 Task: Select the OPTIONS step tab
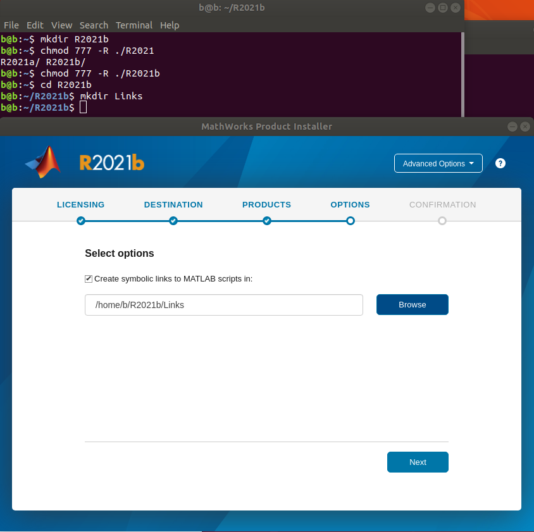(x=350, y=205)
